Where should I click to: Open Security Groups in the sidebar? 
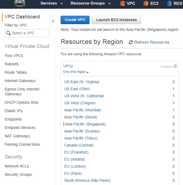tap(18, 174)
